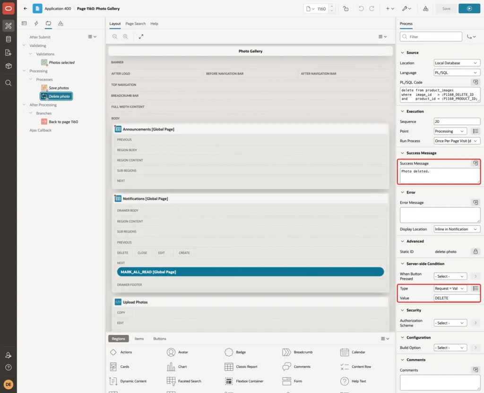Redo the last change
Image resolution: width=484 pixels, height=393 pixels.
click(372, 9)
